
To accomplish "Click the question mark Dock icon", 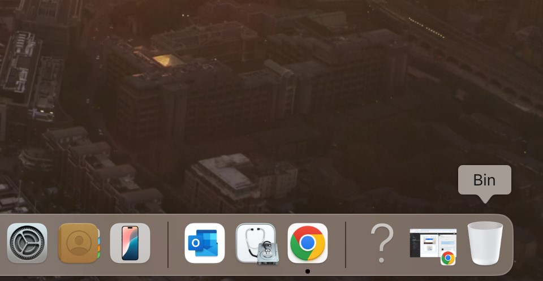I will click(382, 243).
